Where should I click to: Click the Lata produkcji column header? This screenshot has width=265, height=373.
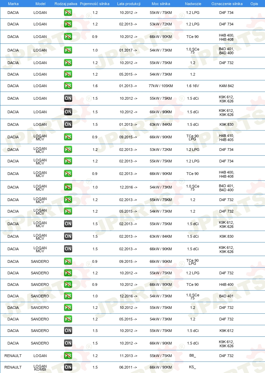tap(129, 4)
